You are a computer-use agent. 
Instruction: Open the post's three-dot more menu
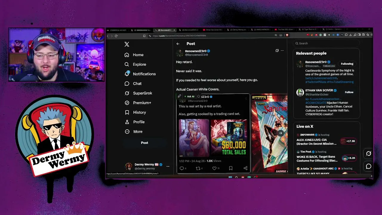pos(282,50)
